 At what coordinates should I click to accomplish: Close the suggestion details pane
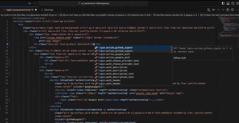tap(231, 48)
